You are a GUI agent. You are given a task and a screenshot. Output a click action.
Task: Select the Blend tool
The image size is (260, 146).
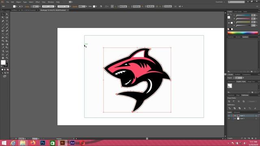[x=7, y=48]
